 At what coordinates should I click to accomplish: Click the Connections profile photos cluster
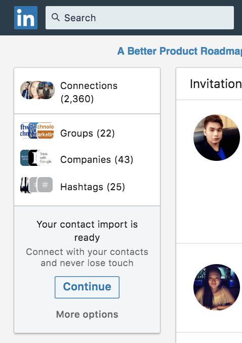(x=37, y=90)
